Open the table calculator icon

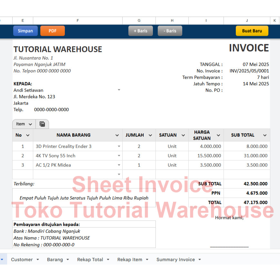42,124
